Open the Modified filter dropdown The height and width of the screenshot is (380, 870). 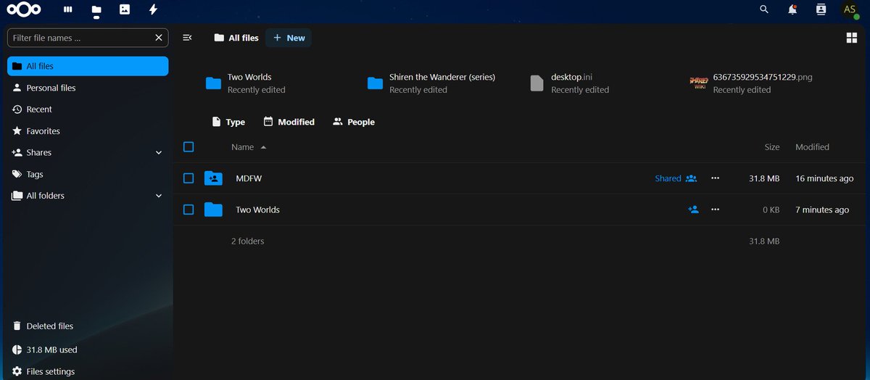[289, 122]
